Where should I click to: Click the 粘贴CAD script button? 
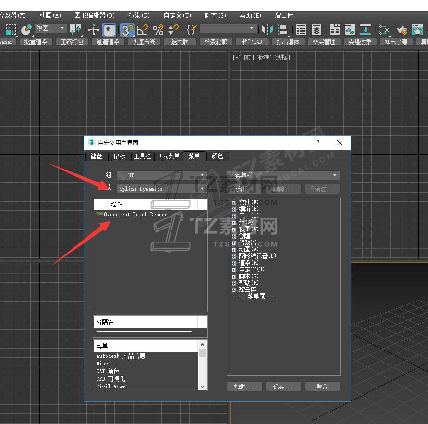[x=252, y=42]
